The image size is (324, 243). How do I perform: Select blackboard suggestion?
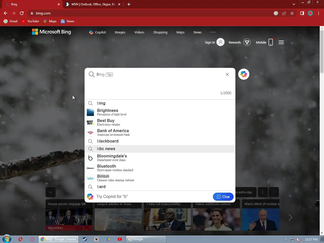tap(160, 141)
